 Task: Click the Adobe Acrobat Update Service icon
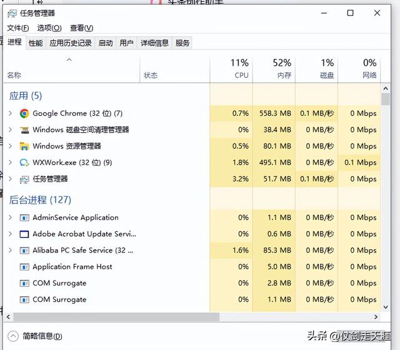coord(24,234)
